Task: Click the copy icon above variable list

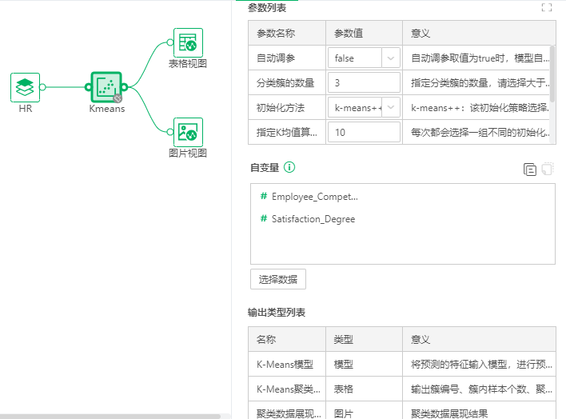Action: [529, 169]
